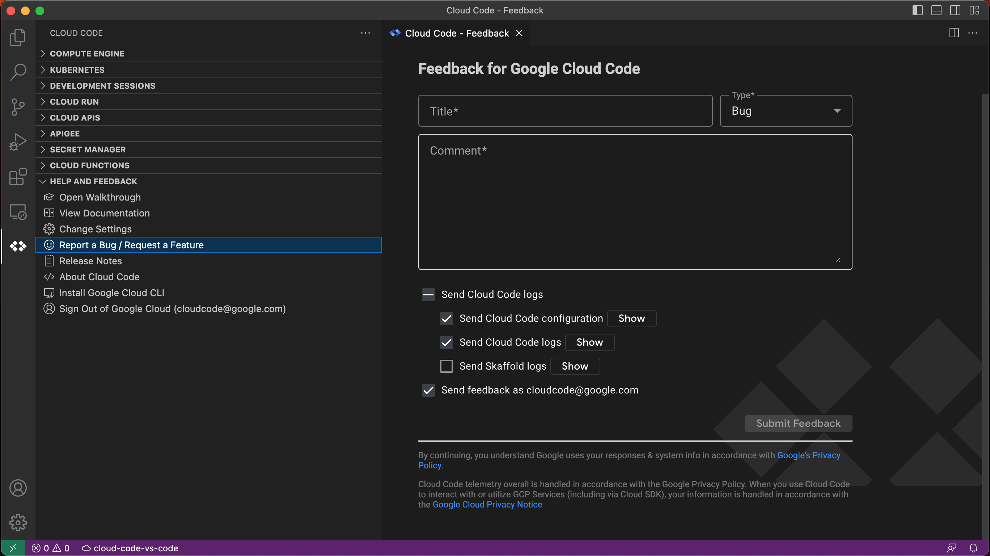
Task: Expand the Secret Manager section
Action: [x=209, y=149]
